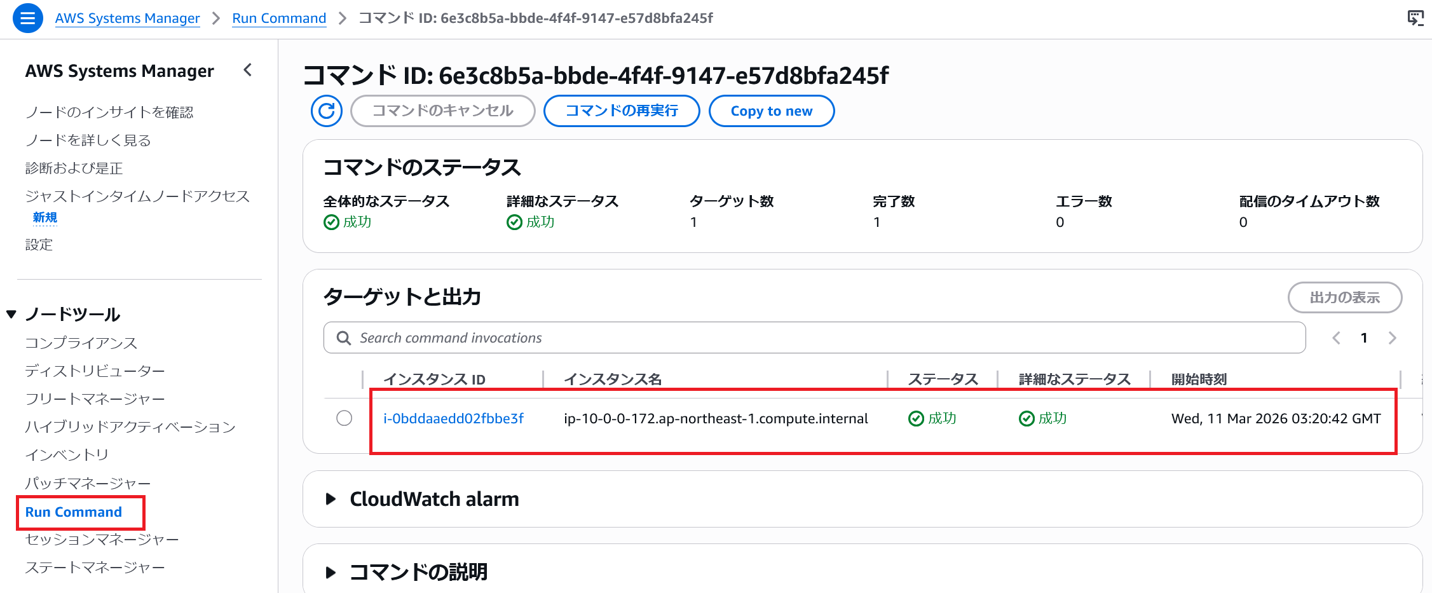1432x593 pixels.
Task: Open the hamburger navigation menu
Action: [x=27, y=18]
